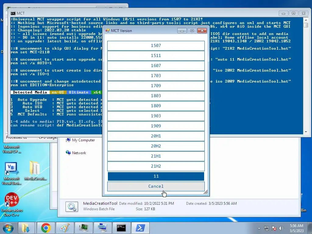Viewport: 312px width, 234px height.
Task: Minimize the MCT console window
Action: [x=284, y=13]
